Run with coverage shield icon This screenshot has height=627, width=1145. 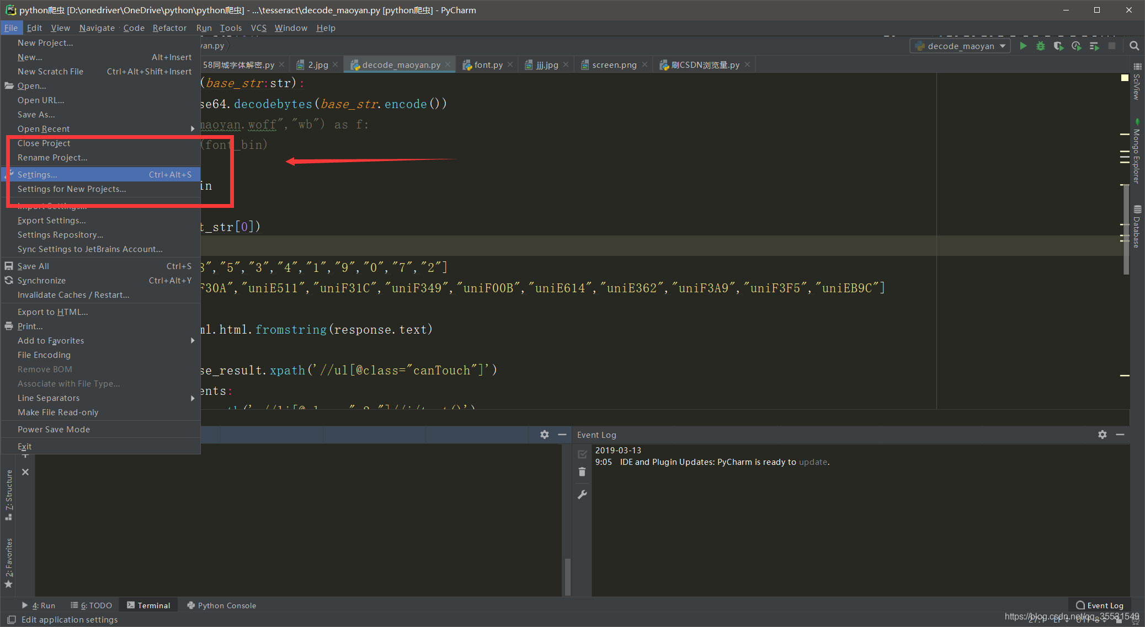coord(1058,46)
